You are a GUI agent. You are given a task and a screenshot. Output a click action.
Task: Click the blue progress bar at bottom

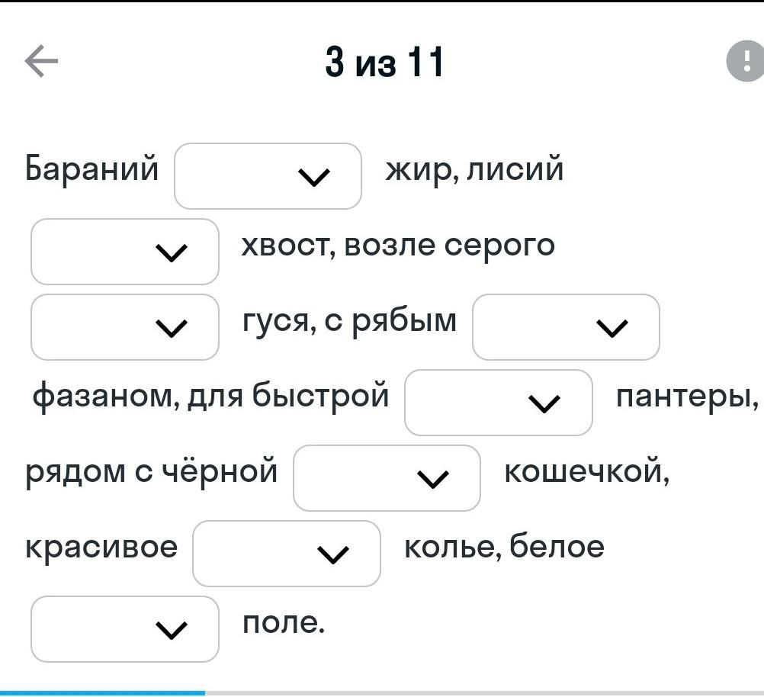[x=102, y=692]
